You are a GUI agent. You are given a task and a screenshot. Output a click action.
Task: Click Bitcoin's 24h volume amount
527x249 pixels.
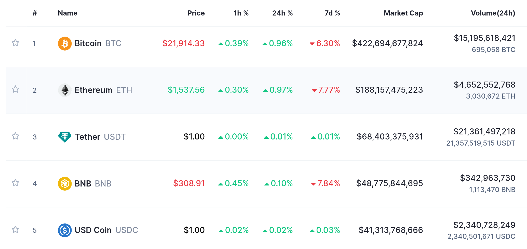[484, 38]
